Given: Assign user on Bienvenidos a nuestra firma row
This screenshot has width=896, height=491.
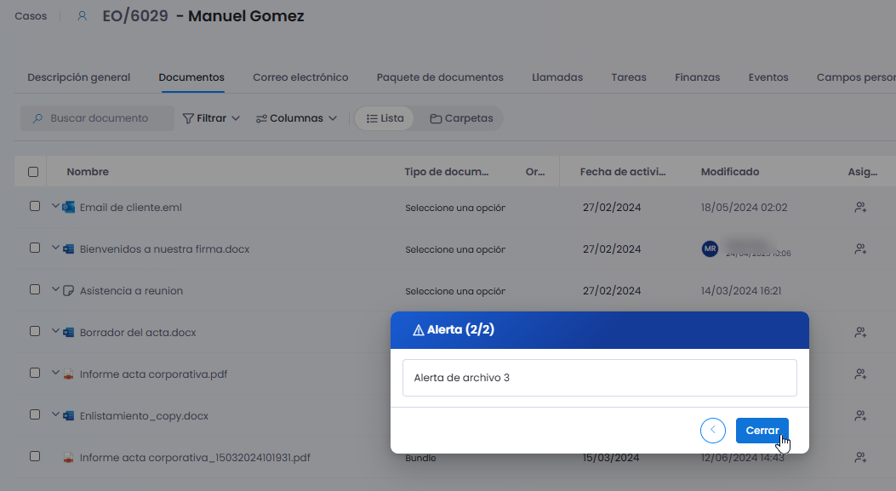Looking at the screenshot, I should click(x=860, y=248).
